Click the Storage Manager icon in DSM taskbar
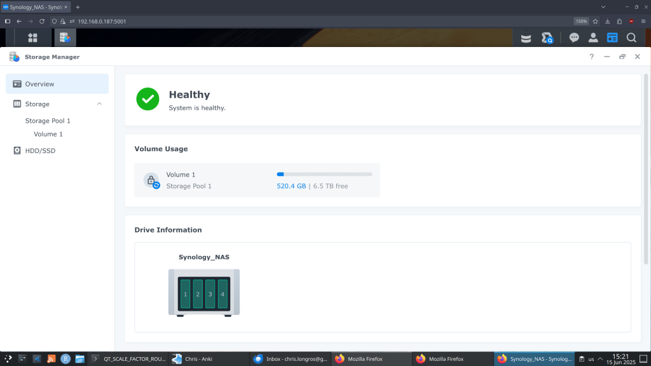Viewport: 651px width, 366px height. [65, 37]
